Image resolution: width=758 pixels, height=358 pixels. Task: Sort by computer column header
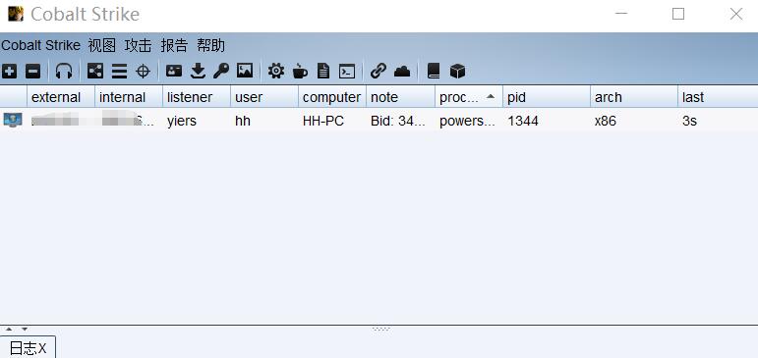(x=332, y=97)
